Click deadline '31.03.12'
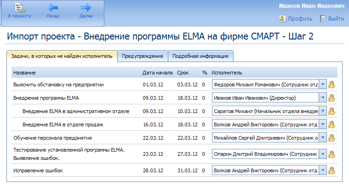Image resolution: width=349 pixels, height=187 pixels. click(x=188, y=170)
